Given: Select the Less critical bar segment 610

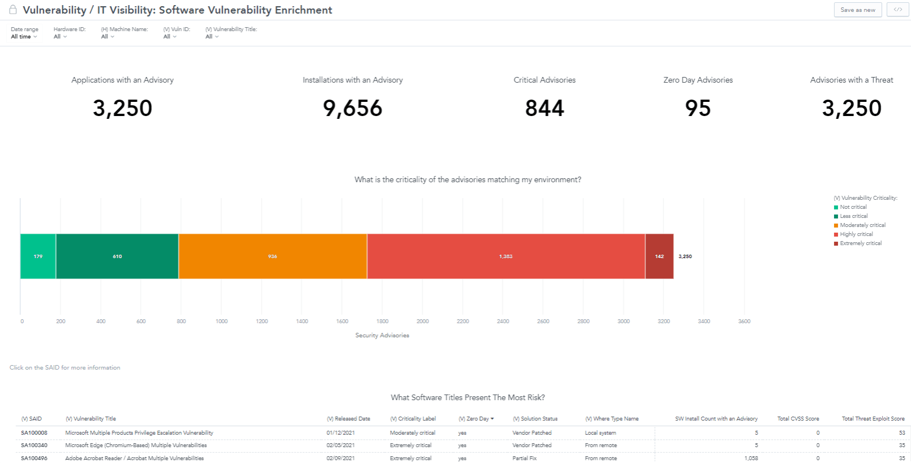Looking at the screenshot, I should click(117, 256).
